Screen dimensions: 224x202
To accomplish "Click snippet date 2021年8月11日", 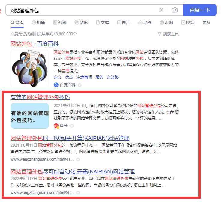I will [x=24, y=145].
